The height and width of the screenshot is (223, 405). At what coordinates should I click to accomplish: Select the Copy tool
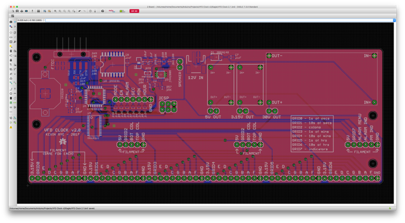tap(15, 33)
